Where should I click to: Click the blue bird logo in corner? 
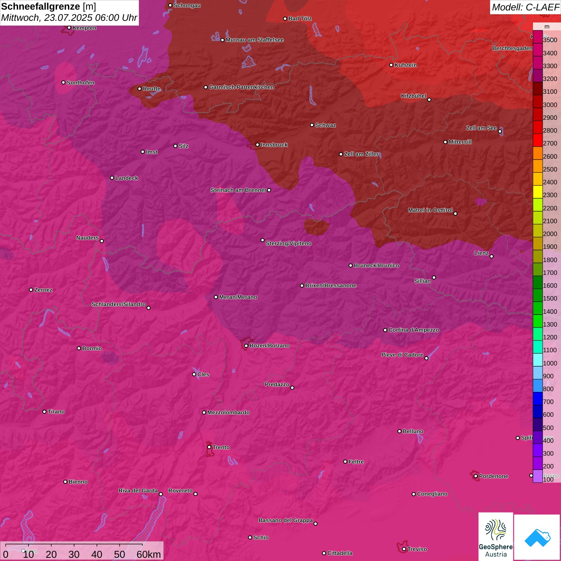[537, 537]
